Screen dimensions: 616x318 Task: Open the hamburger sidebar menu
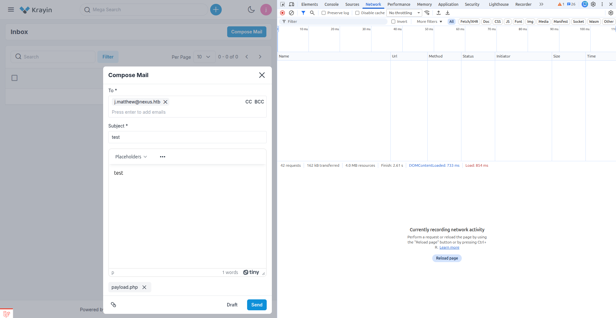(x=11, y=10)
